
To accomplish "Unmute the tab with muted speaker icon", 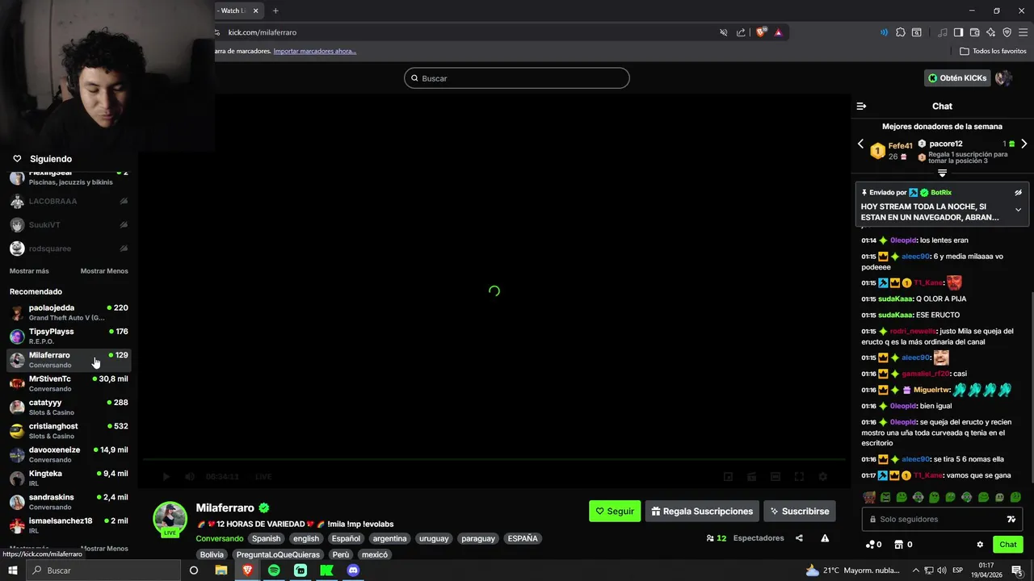I will (724, 32).
